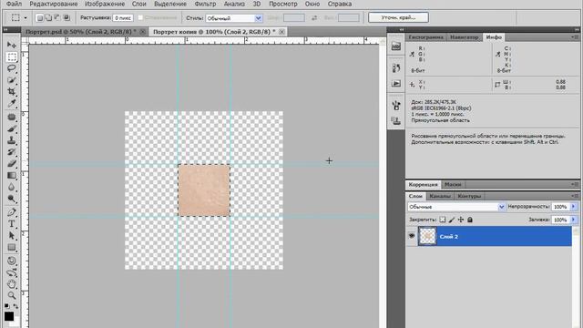Open the Файл menu
This screenshot has height=328, width=583.
coord(14,4)
